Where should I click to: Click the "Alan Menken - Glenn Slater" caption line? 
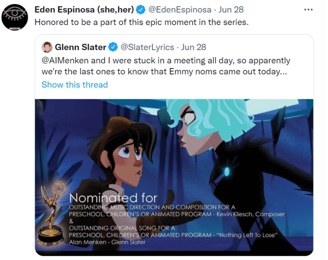[108, 242]
